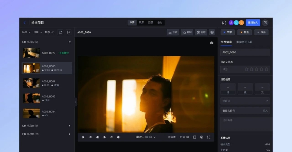Expand the 机位C (23) group
This screenshot has height=152, width=292.
70,134
